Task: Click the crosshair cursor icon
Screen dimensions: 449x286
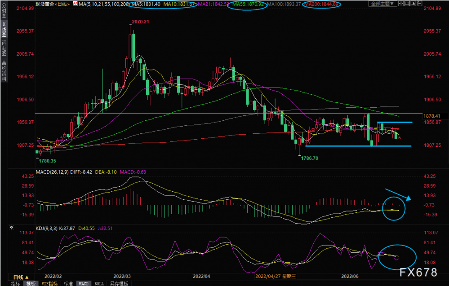Action: [x=401, y=4]
